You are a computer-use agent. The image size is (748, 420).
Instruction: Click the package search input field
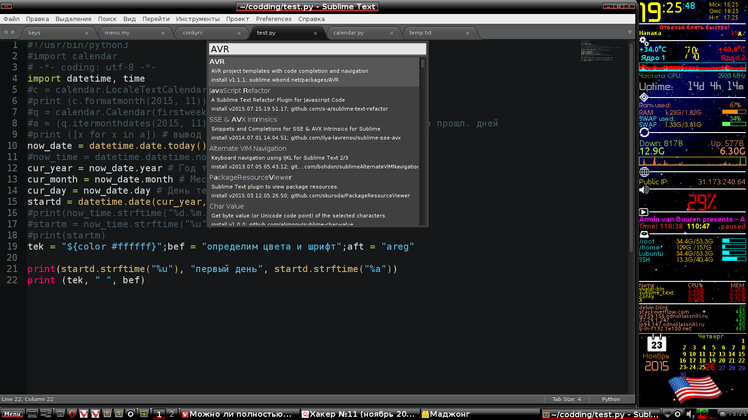[x=317, y=49]
